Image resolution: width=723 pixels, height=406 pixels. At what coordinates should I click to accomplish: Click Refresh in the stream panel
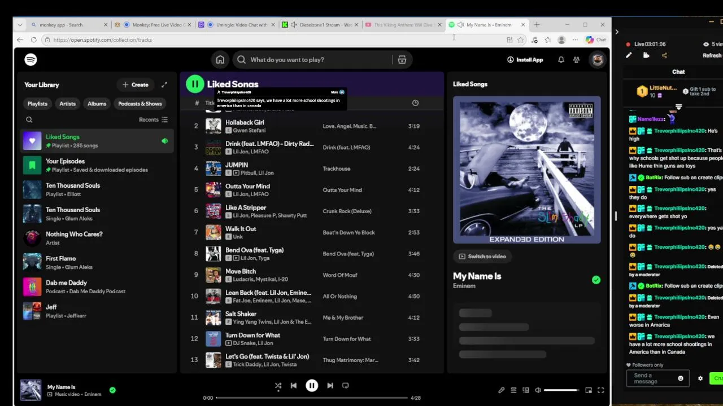[x=712, y=55]
